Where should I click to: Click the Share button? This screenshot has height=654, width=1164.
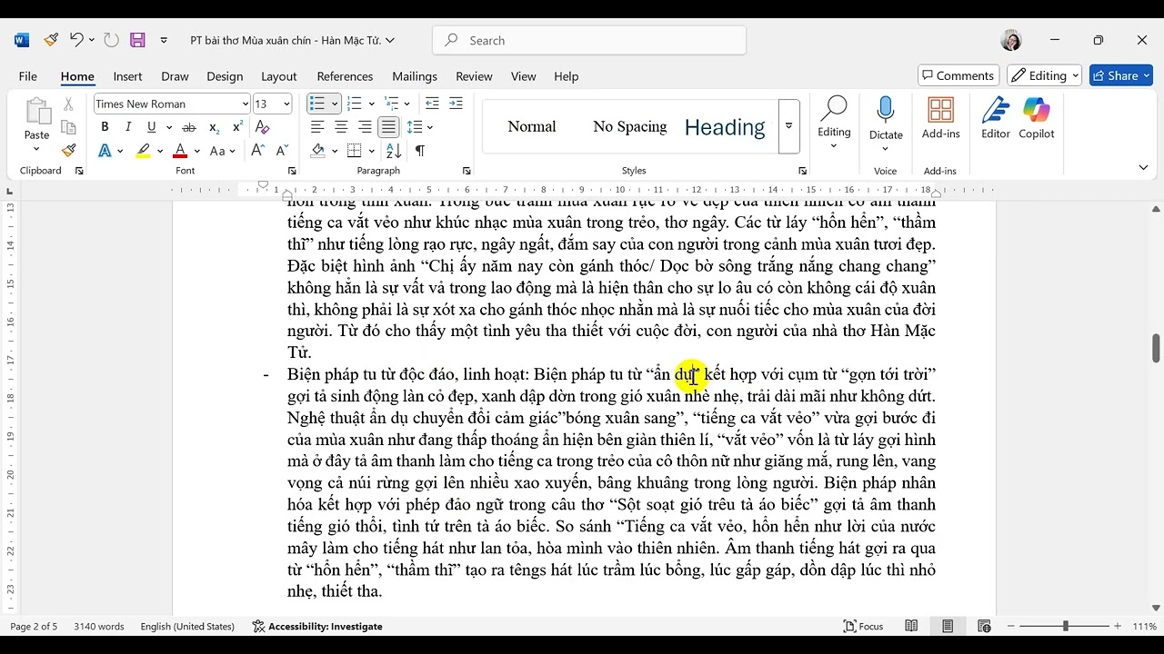click(x=1121, y=75)
